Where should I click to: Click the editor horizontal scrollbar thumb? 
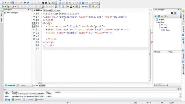[x=40, y=83]
